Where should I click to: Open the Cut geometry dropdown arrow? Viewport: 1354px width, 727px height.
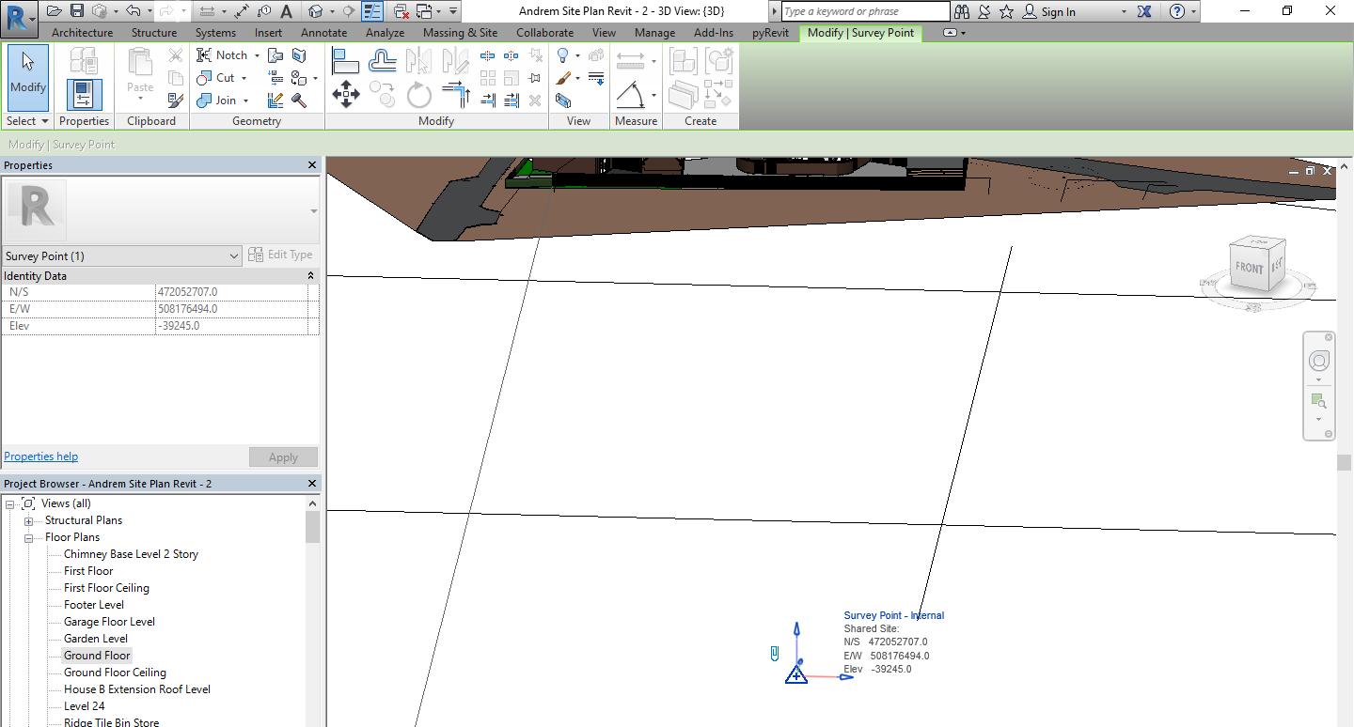pos(244,79)
